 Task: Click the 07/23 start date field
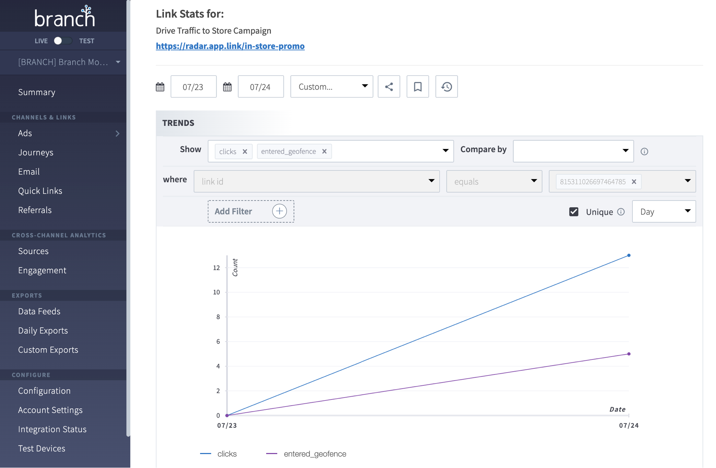[193, 87]
